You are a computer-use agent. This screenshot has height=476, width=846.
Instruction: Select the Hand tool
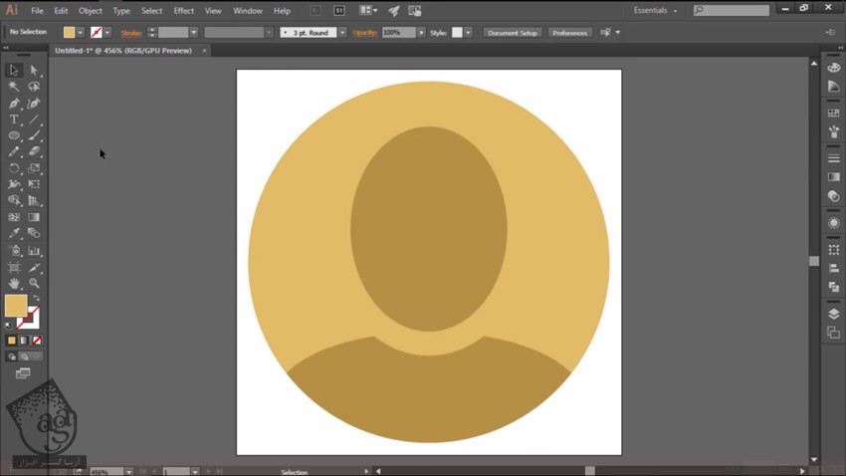[x=14, y=283]
